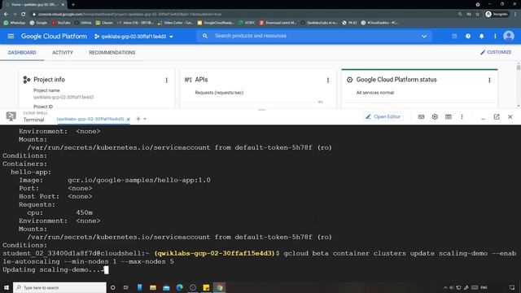Add a new Cloud Shell terminal tab

click(x=138, y=119)
